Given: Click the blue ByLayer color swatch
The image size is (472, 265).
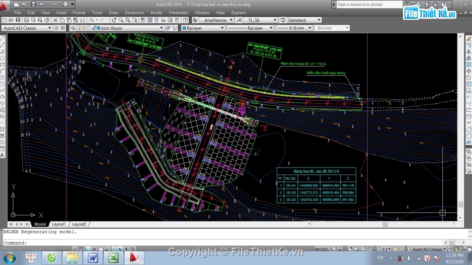Looking at the screenshot, I should coord(184,28).
